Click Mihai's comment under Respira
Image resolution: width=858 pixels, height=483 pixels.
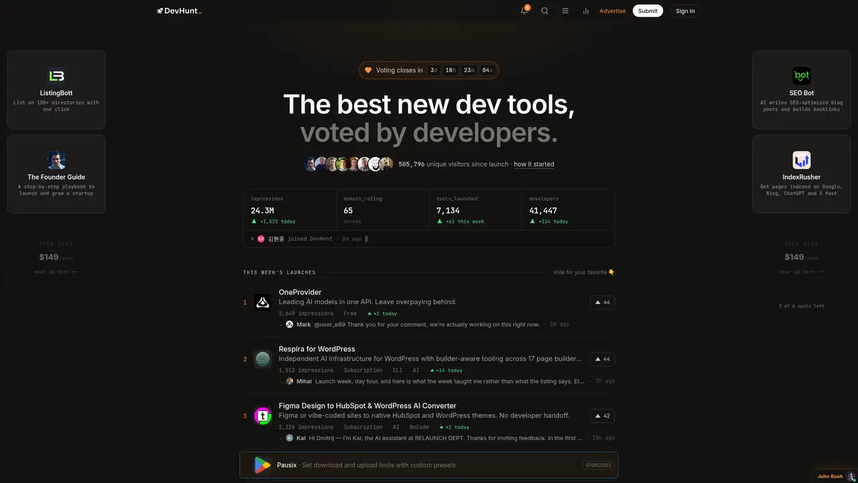coord(446,381)
